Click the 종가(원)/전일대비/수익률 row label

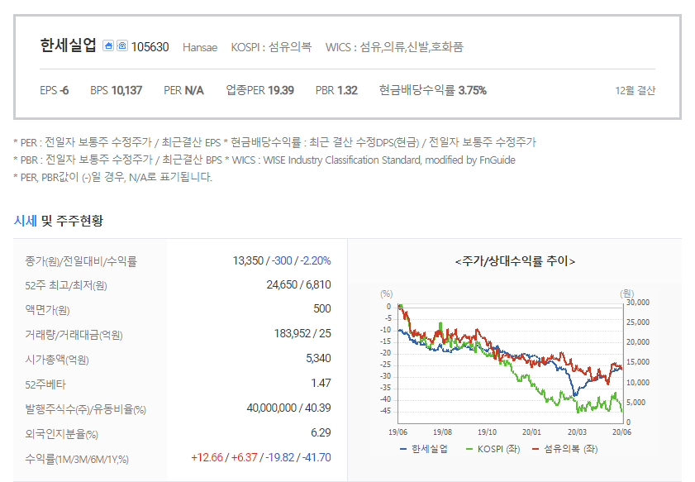tap(81, 261)
